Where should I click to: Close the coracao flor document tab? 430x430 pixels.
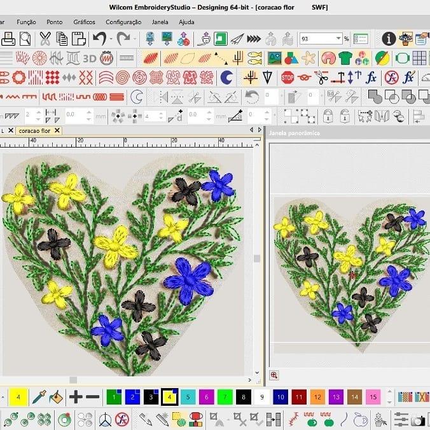click(57, 130)
